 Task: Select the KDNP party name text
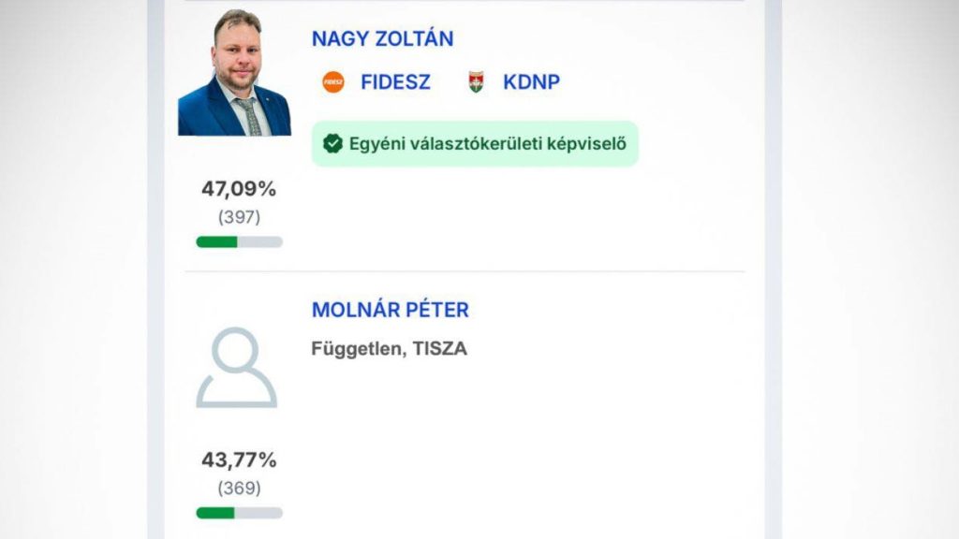tap(531, 82)
